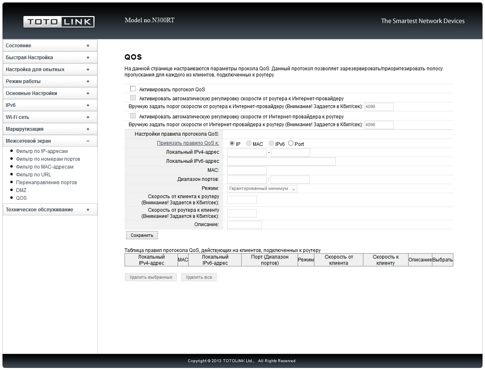Expand the Wi-Fi сеть section
The image size is (485, 370).
(x=50, y=117)
